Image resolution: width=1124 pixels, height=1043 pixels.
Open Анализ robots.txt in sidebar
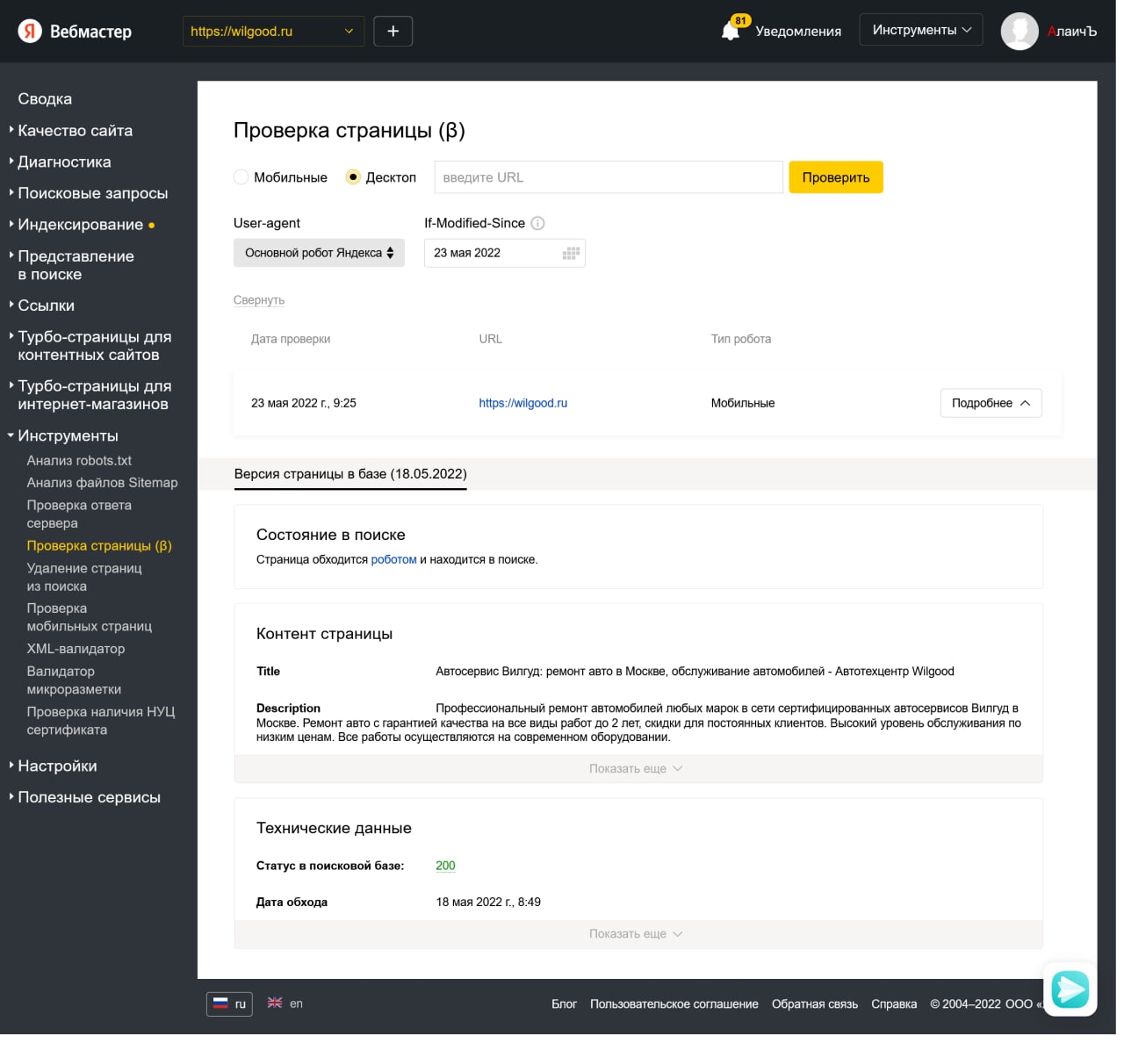pyautogui.click(x=79, y=460)
